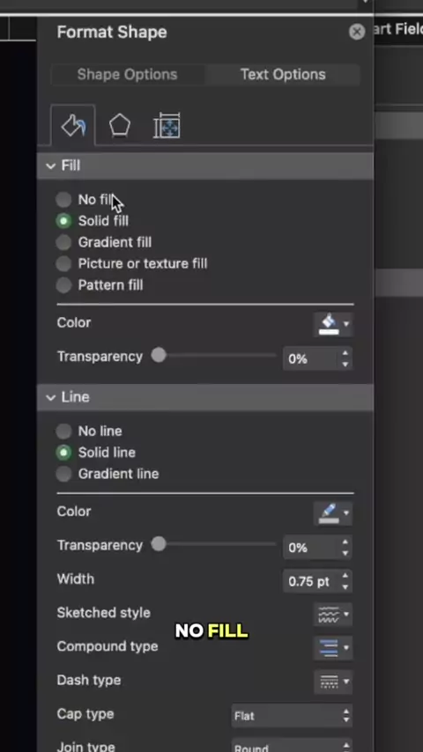Select the No line radio button
The width and height of the screenshot is (423, 752).
coord(63,431)
